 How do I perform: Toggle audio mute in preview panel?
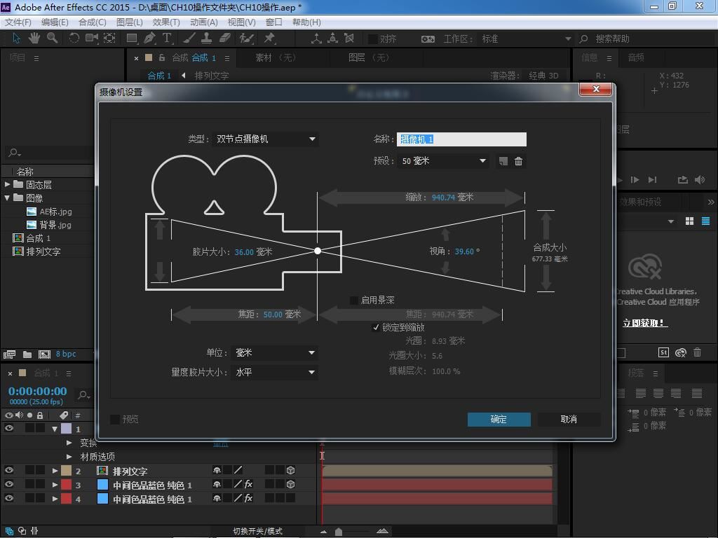coord(700,180)
